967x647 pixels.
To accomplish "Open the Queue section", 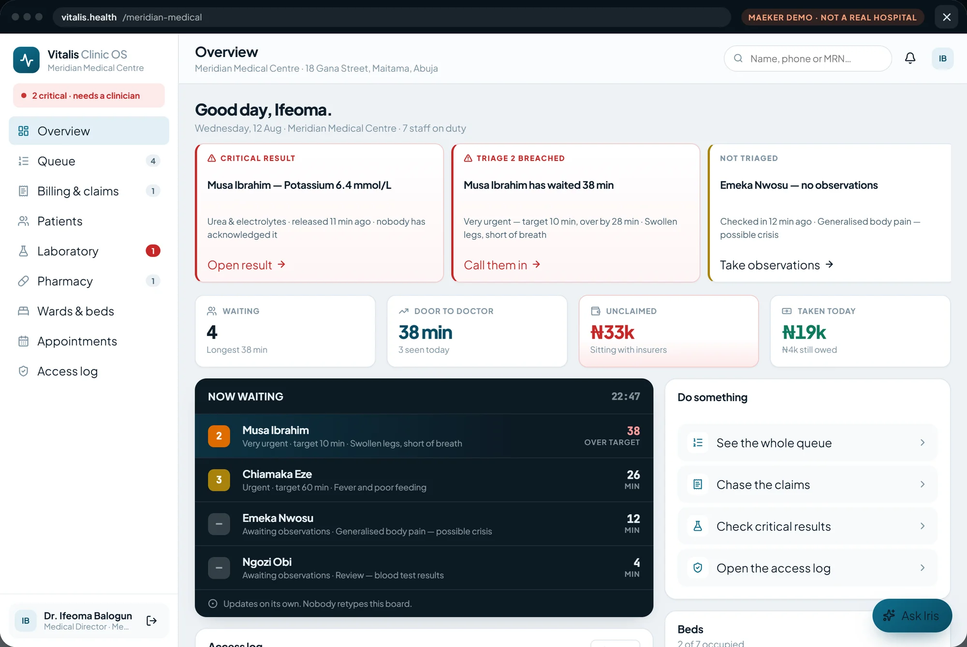I will (x=89, y=161).
